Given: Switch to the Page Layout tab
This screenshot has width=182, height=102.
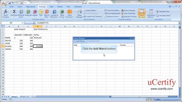Looking at the screenshot, I should [x=30, y=7].
